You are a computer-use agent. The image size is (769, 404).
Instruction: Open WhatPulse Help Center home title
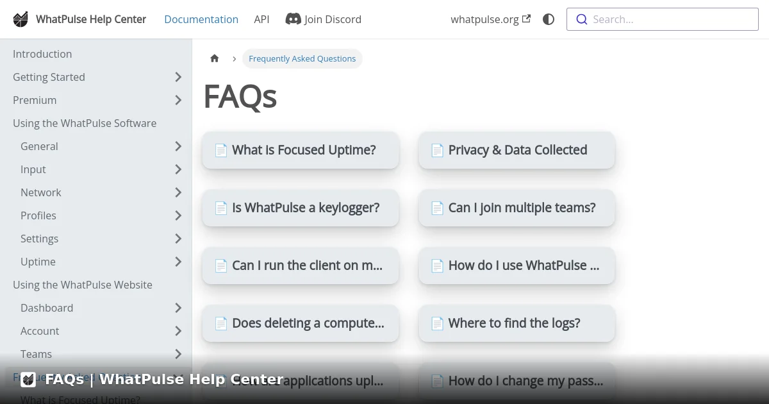(91, 19)
